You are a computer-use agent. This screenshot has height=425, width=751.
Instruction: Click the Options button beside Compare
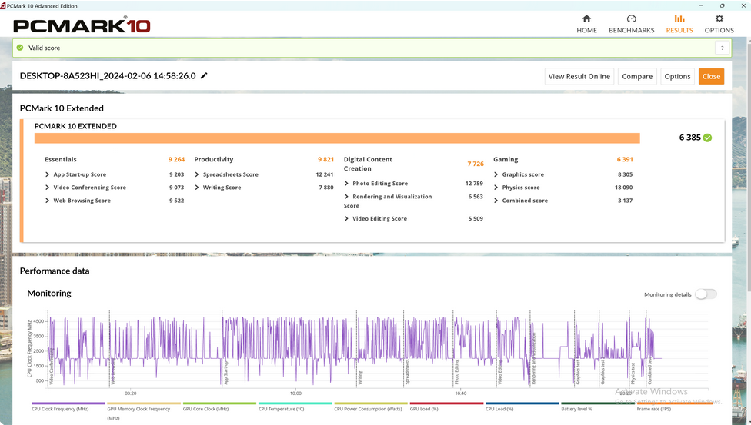point(677,76)
